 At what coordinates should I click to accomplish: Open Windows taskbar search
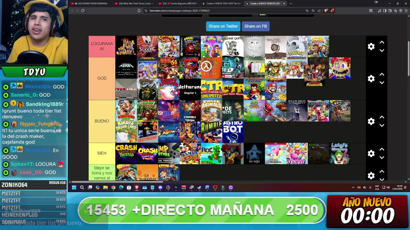82,188
